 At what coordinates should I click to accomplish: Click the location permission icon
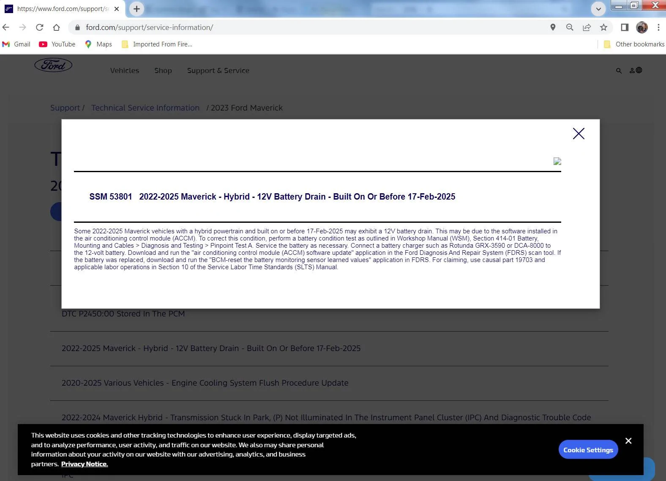tap(553, 27)
